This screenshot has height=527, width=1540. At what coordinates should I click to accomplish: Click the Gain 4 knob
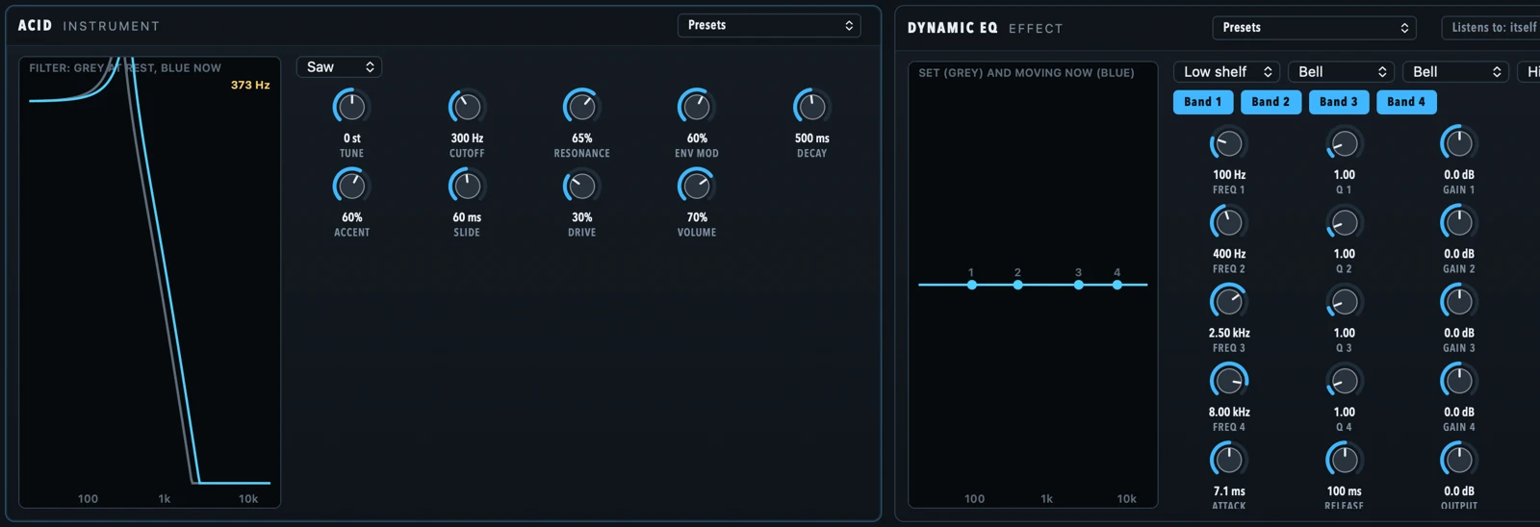click(1459, 382)
